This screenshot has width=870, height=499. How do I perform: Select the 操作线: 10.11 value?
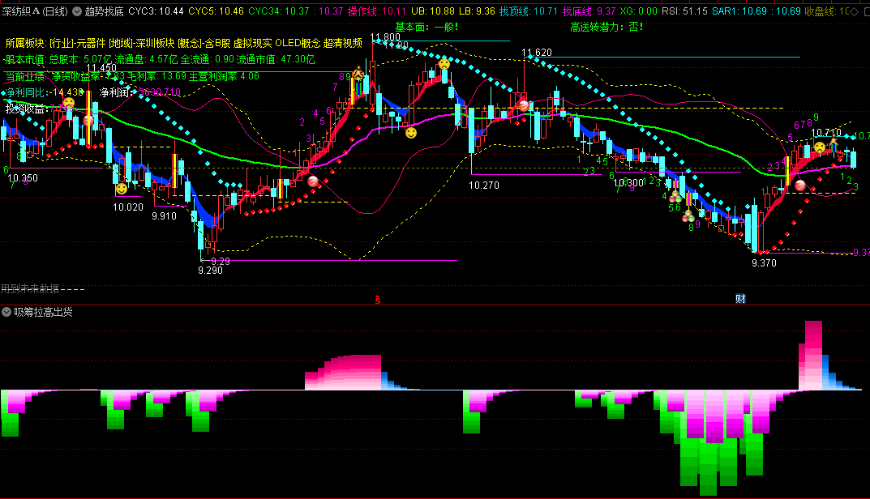pos(377,11)
